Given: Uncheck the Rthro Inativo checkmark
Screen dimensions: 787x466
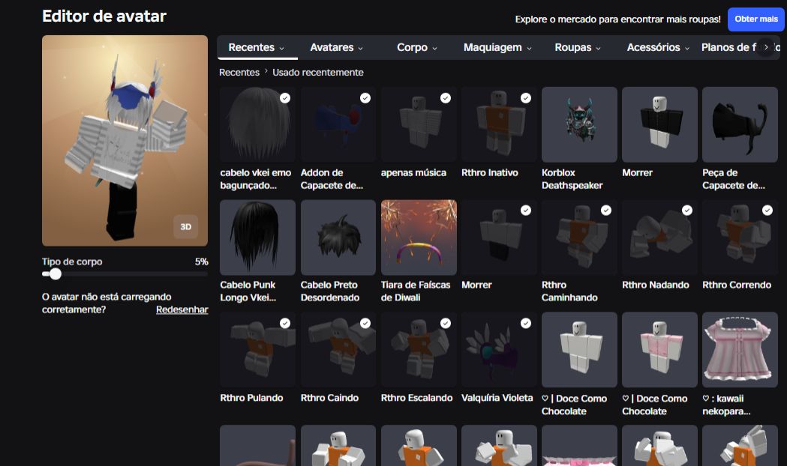Looking at the screenshot, I should 526,98.
